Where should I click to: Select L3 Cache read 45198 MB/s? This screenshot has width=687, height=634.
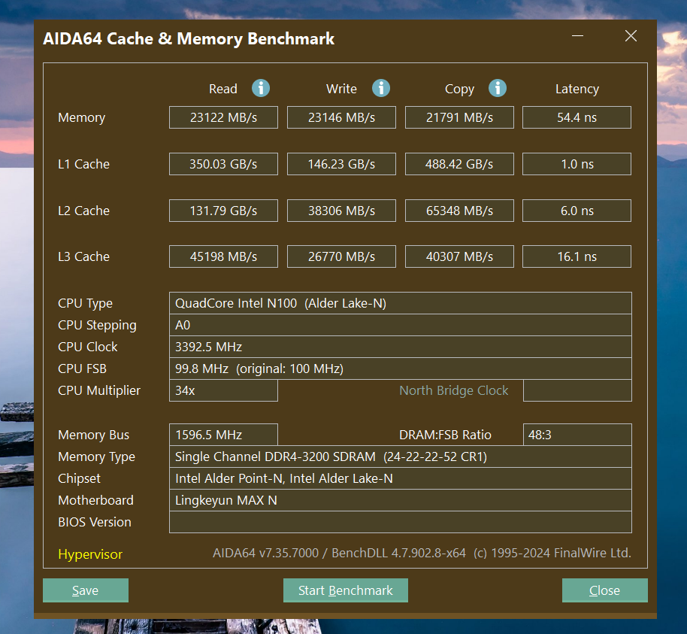coord(223,256)
